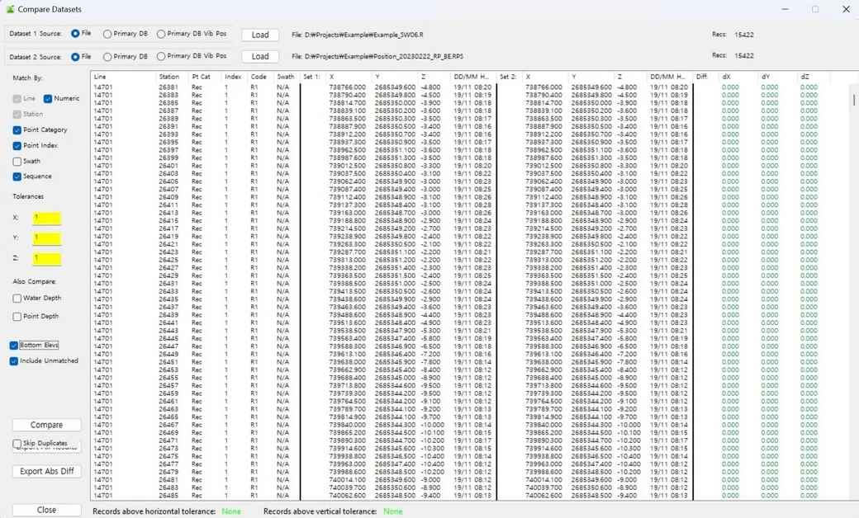Uncheck the Numeric match option
Screen dimensions: 859x518
point(48,99)
